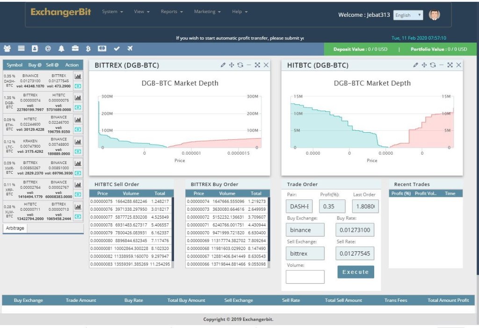The width and height of the screenshot is (479, 328).
Task: Click the user avatar picture
Action: point(435,15)
